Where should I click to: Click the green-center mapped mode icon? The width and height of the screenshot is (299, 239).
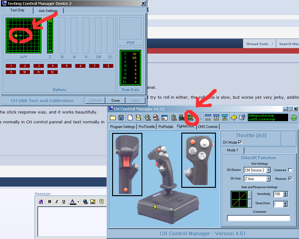(x=225, y=118)
